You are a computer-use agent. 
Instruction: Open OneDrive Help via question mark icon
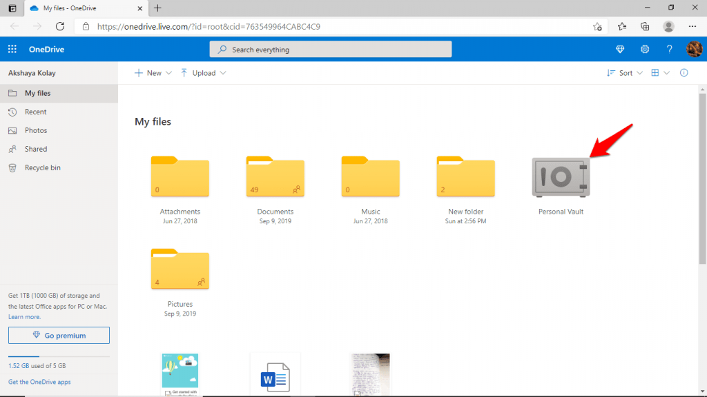click(668, 49)
